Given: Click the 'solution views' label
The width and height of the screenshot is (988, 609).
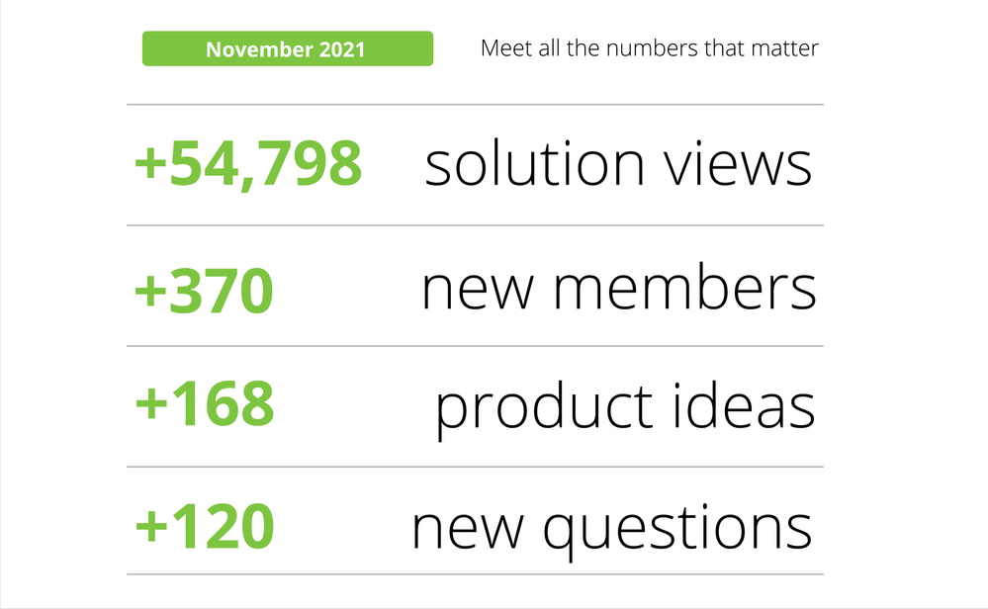Looking at the screenshot, I should pyautogui.click(x=618, y=163).
